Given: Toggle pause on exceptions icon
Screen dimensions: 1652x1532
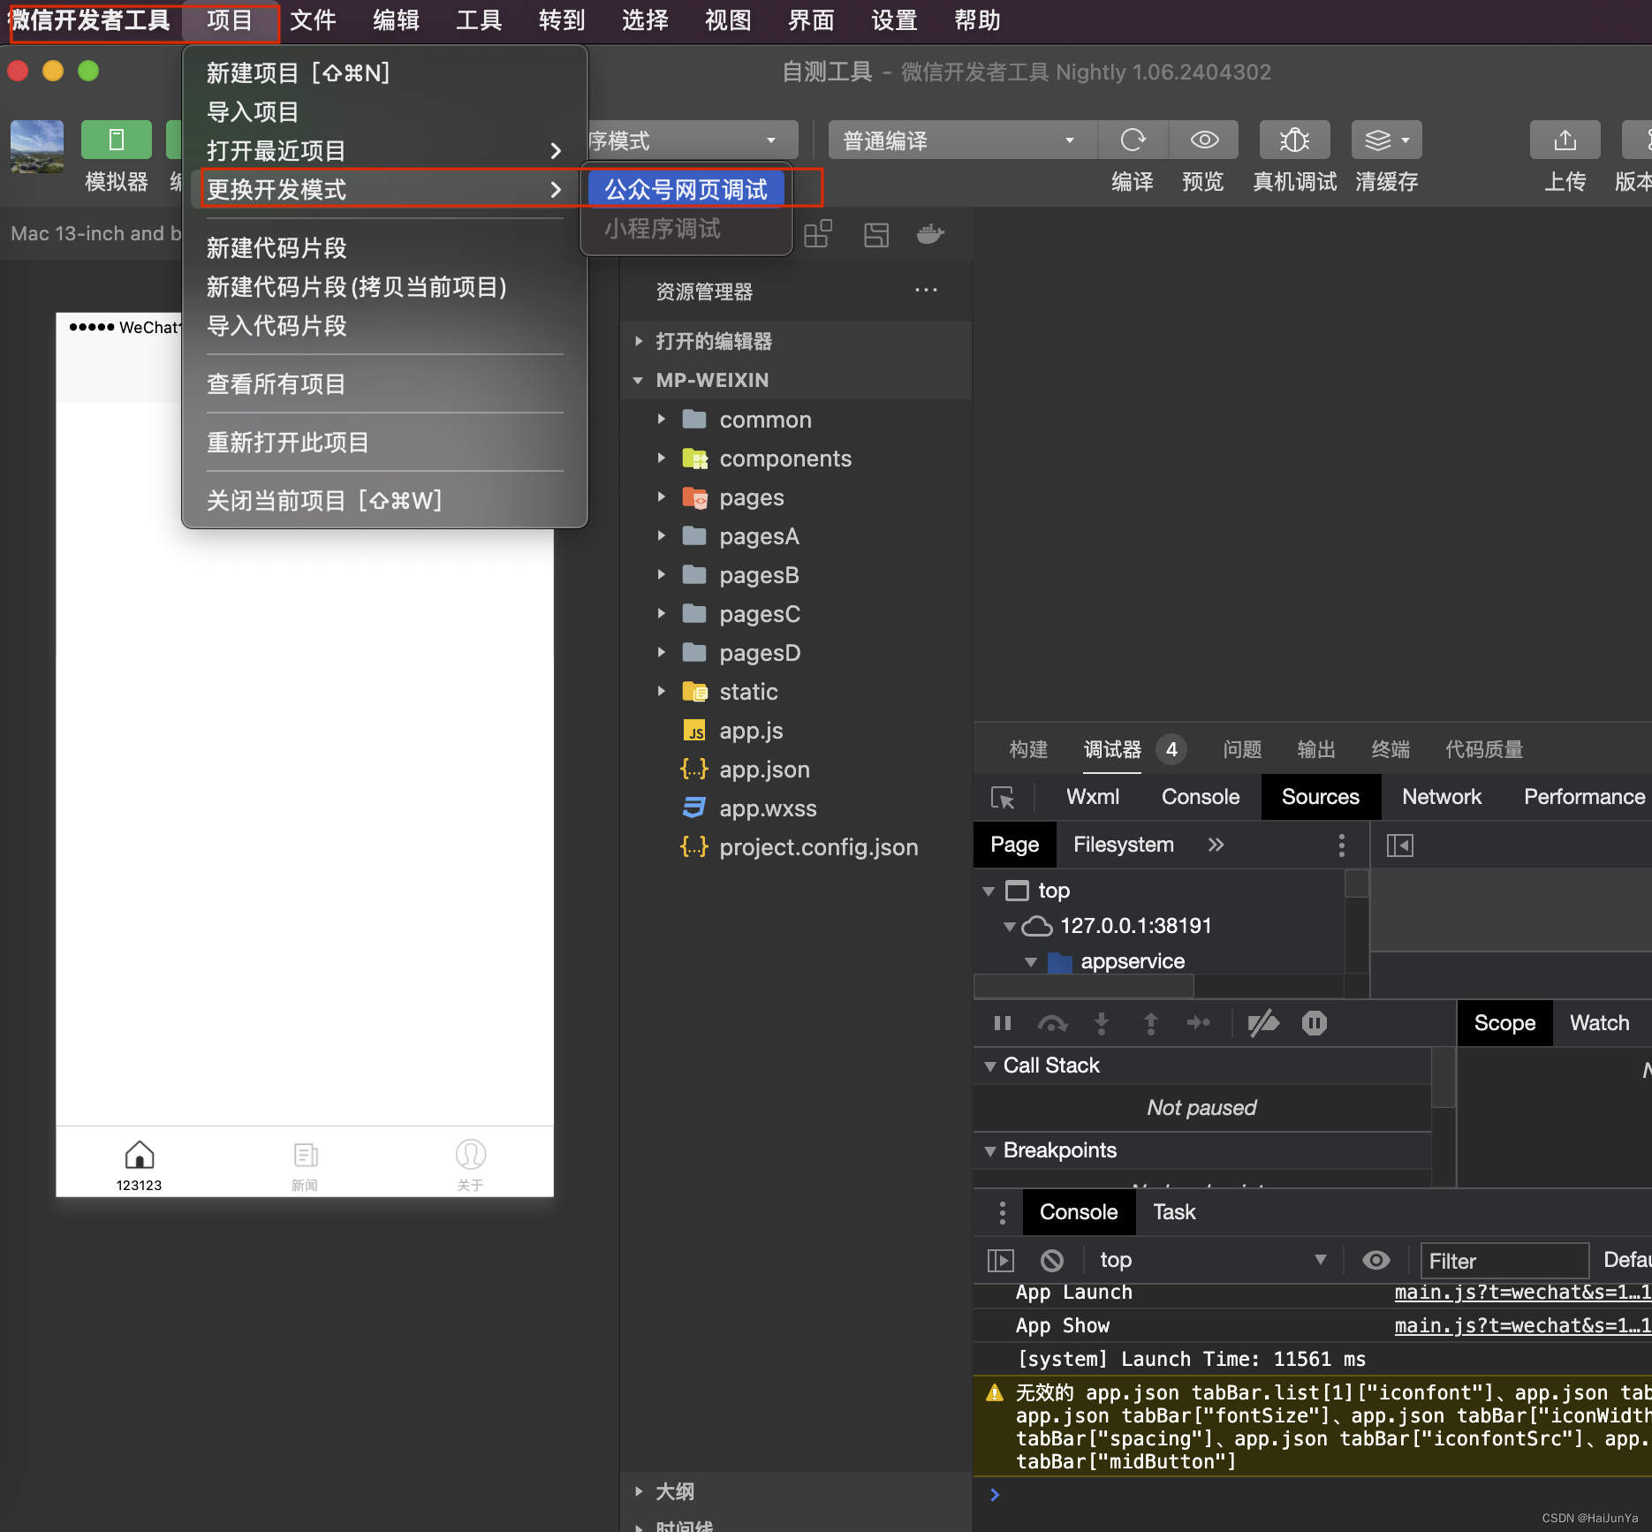Looking at the screenshot, I should (1315, 1023).
